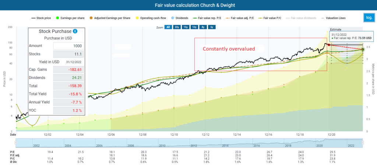Click the 12/06 x-axis date label
377x165 pixels.
pyautogui.click(x=111, y=135)
